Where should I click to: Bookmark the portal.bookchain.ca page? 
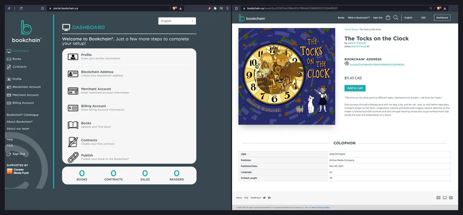tap(43, 8)
